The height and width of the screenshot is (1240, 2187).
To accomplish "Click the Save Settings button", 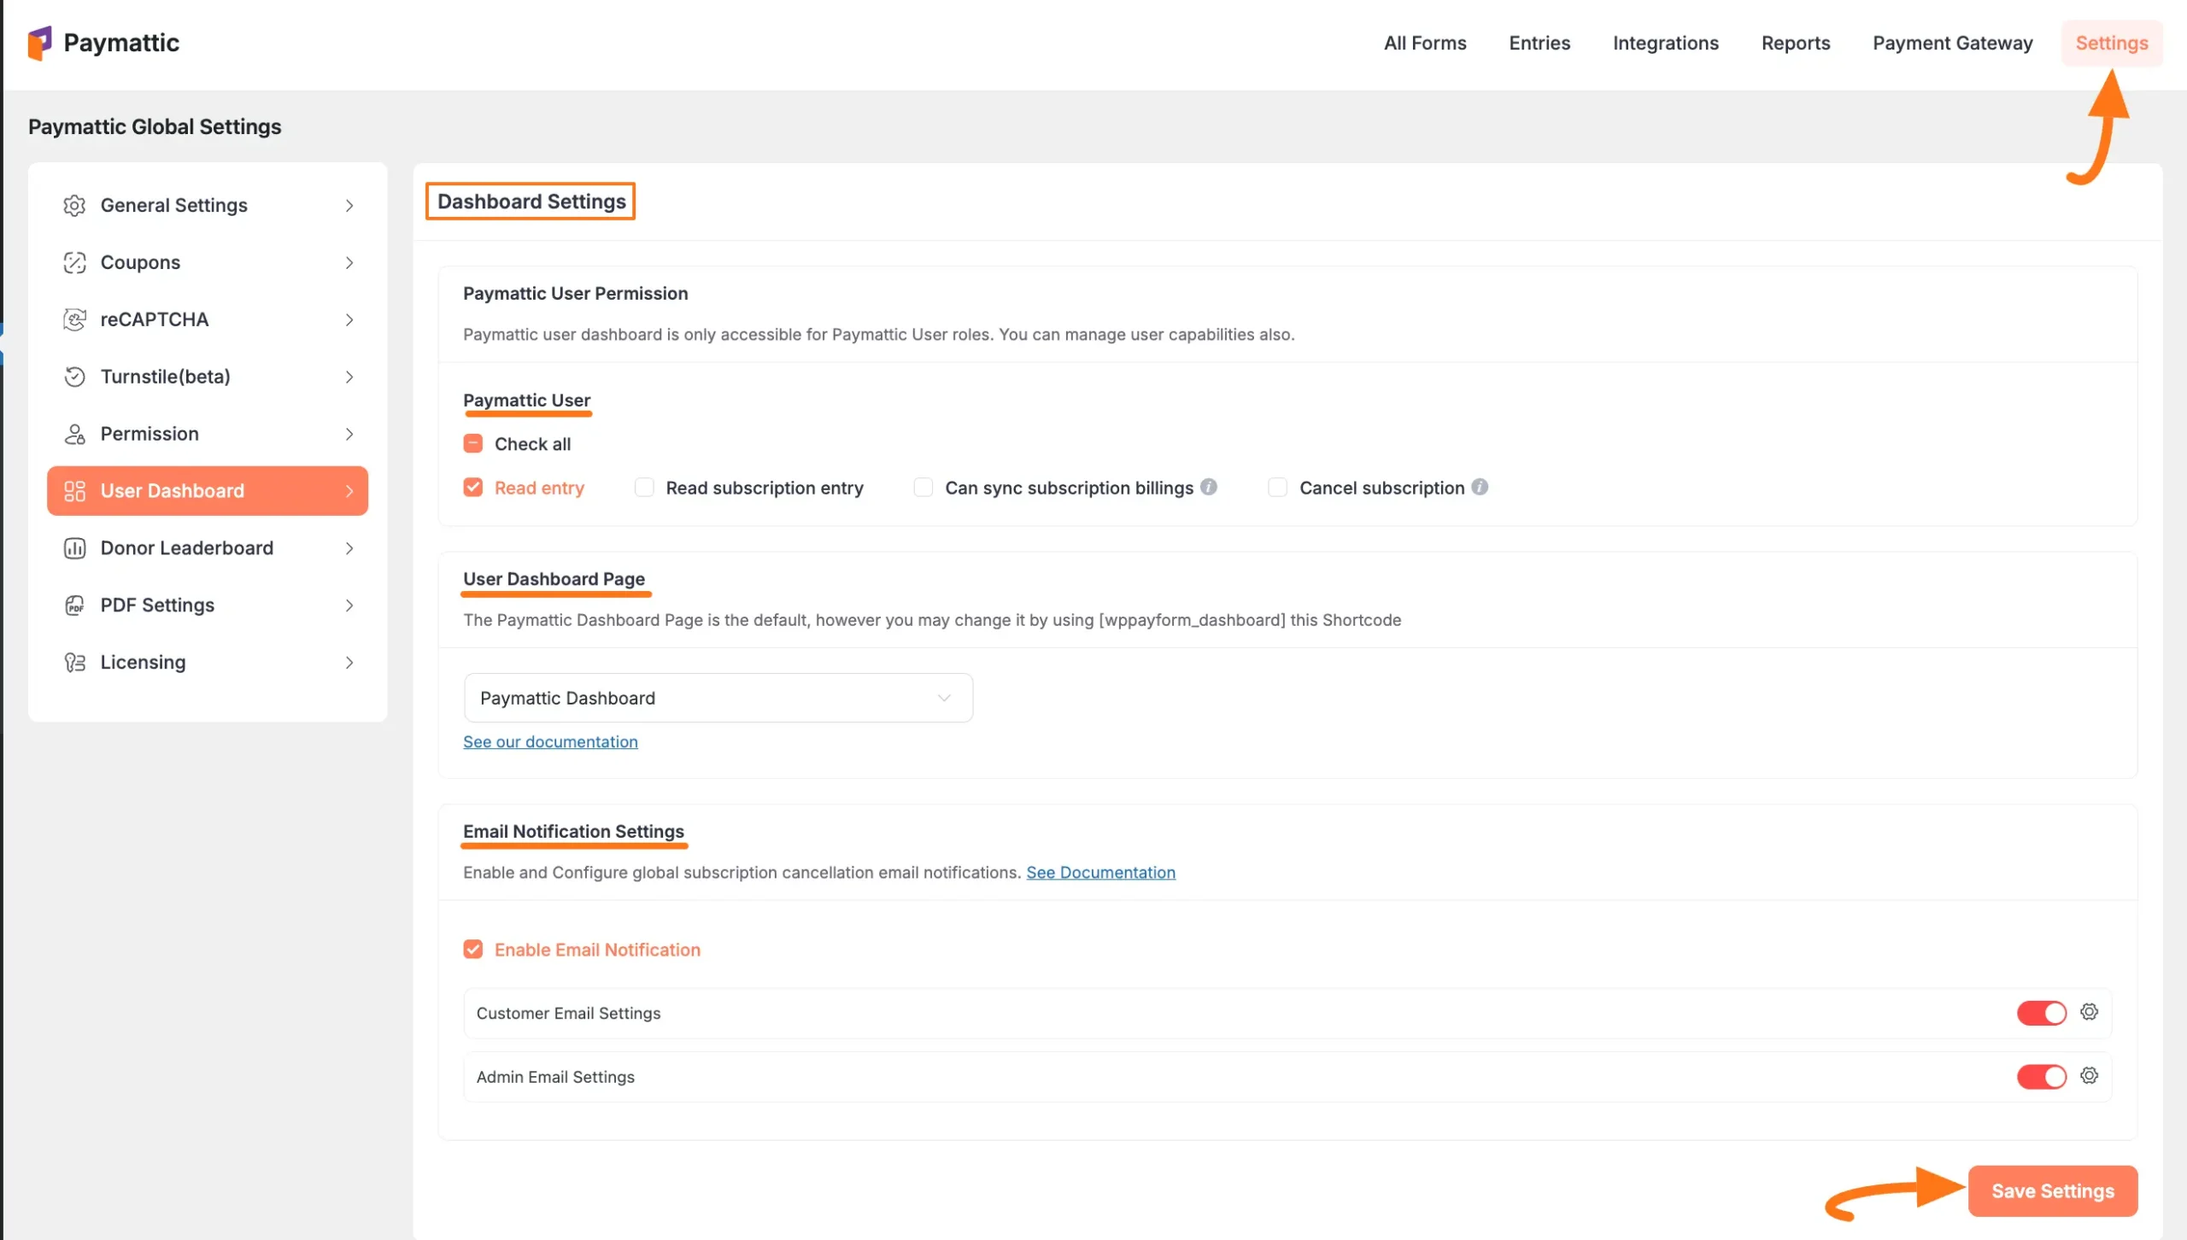I will pyautogui.click(x=2053, y=1190).
